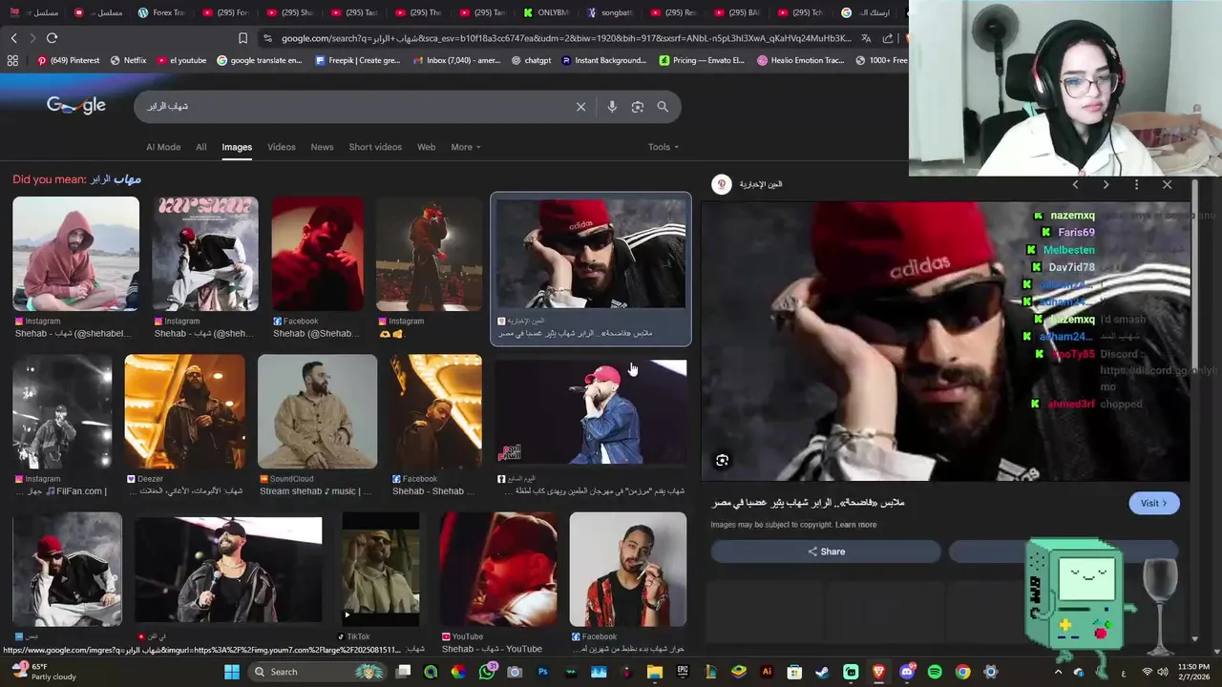This screenshot has width=1222, height=687.
Task: Select the Videos tab
Action: pyautogui.click(x=282, y=147)
